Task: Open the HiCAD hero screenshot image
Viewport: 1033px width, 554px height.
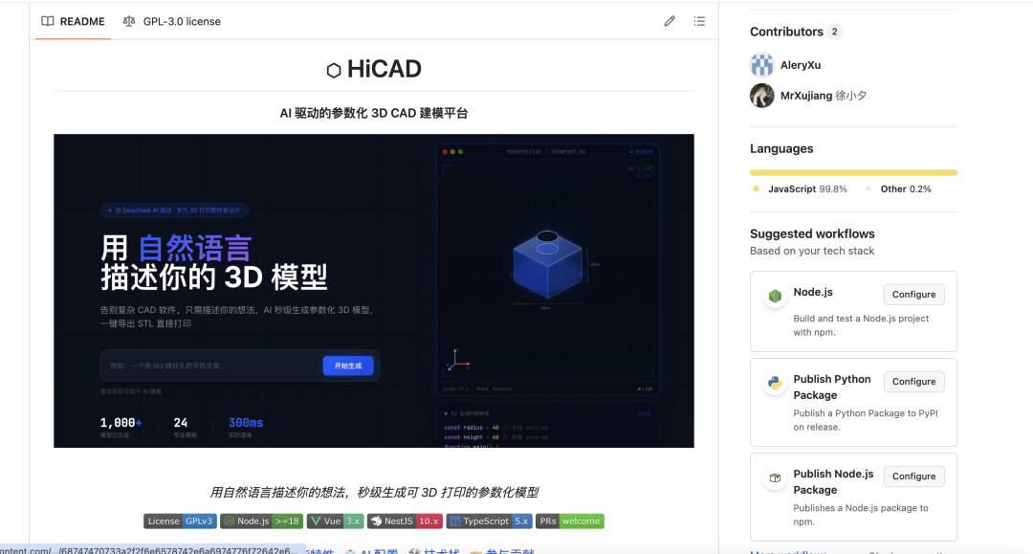Action: coord(374,291)
